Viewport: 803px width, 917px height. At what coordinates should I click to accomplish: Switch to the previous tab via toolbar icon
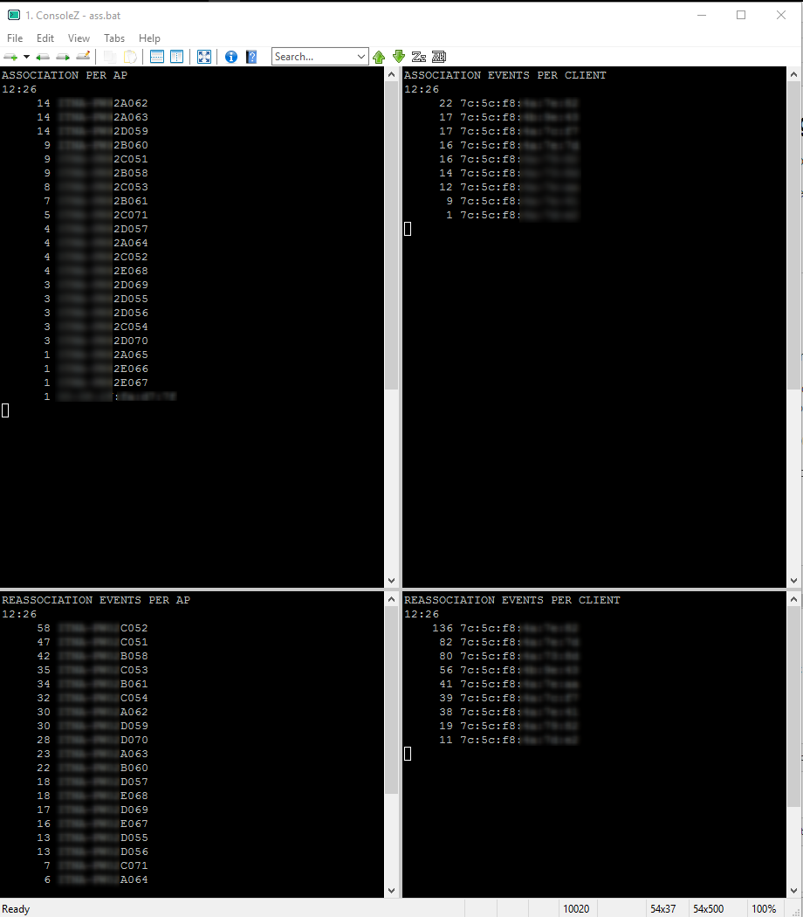tap(43, 57)
